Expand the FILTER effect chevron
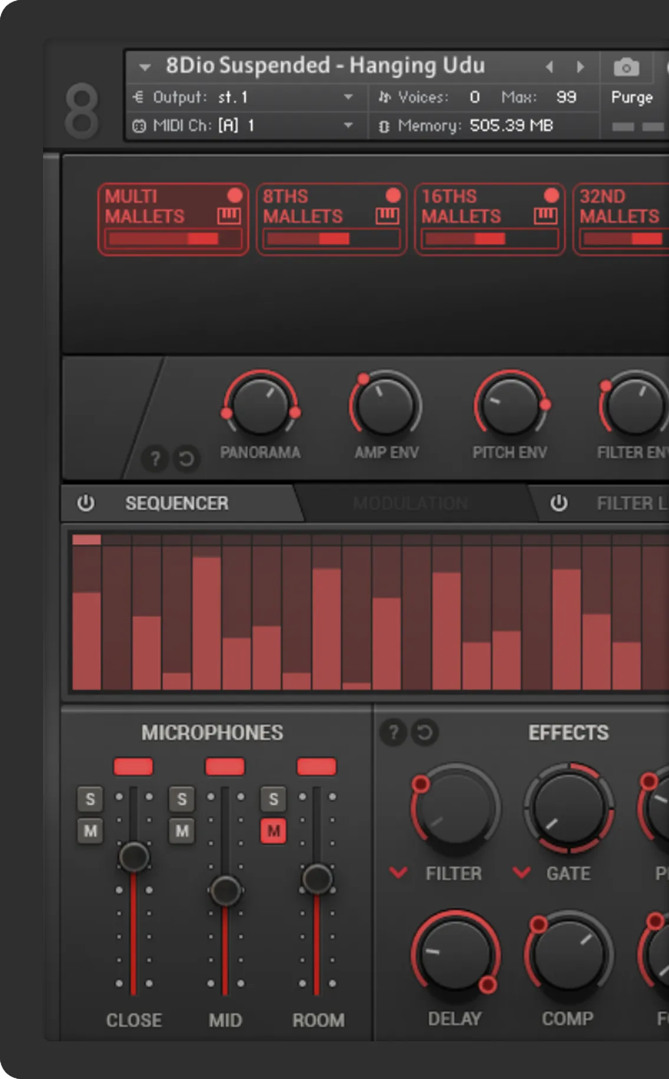The image size is (669, 1079). coord(399,872)
